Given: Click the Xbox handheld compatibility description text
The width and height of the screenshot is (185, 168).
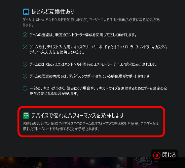Looking at the screenshot, I should [91, 22].
